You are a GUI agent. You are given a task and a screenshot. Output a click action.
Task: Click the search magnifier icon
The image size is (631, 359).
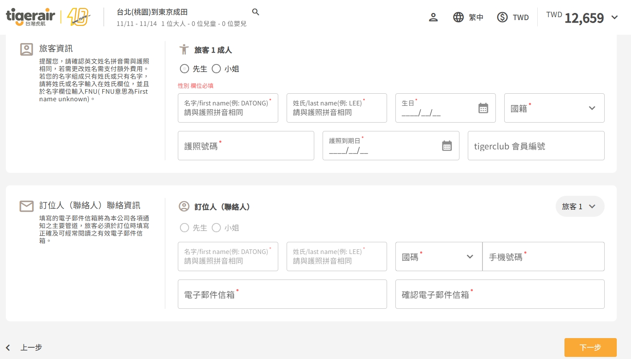pos(256,12)
